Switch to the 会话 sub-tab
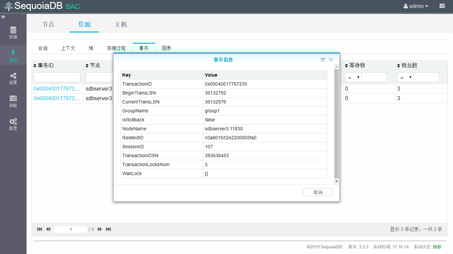The width and height of the screenshot is (453, 254). [43, 48]
